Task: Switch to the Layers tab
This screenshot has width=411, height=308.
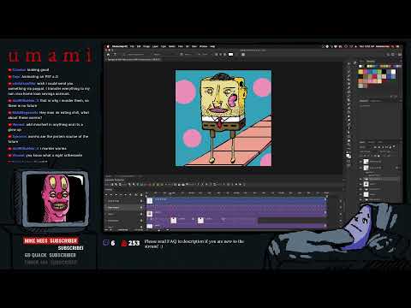Action: pos(362,142)
